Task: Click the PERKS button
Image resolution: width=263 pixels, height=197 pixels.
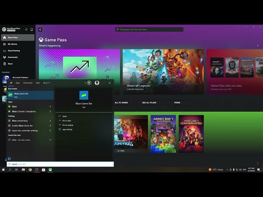Action: point(177,103)
